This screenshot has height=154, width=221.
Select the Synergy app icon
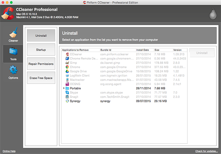pyautogui.click(x=67, y=101)
